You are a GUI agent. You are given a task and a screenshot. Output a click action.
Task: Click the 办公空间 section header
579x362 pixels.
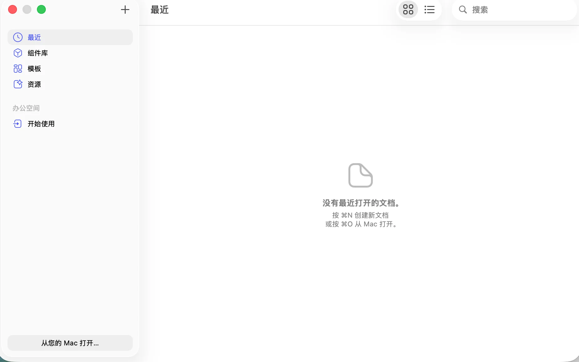click(26, 108)
